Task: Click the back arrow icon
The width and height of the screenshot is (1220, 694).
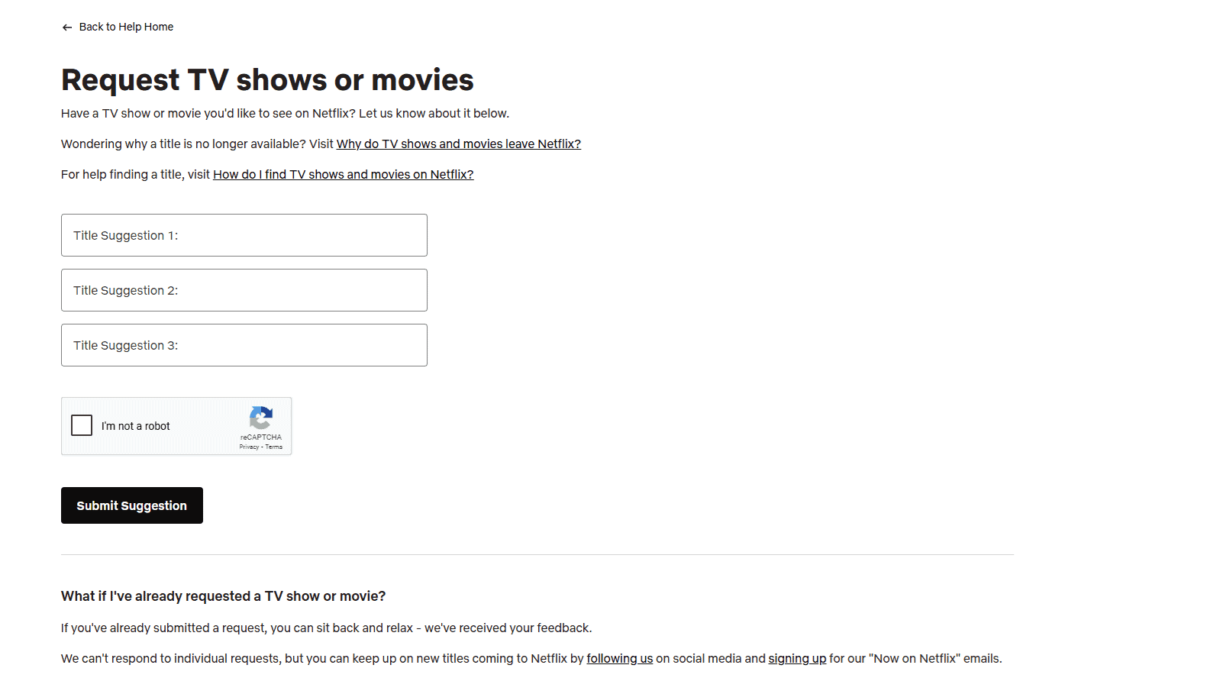Action: pyautogui.click(x=67, y=27)
